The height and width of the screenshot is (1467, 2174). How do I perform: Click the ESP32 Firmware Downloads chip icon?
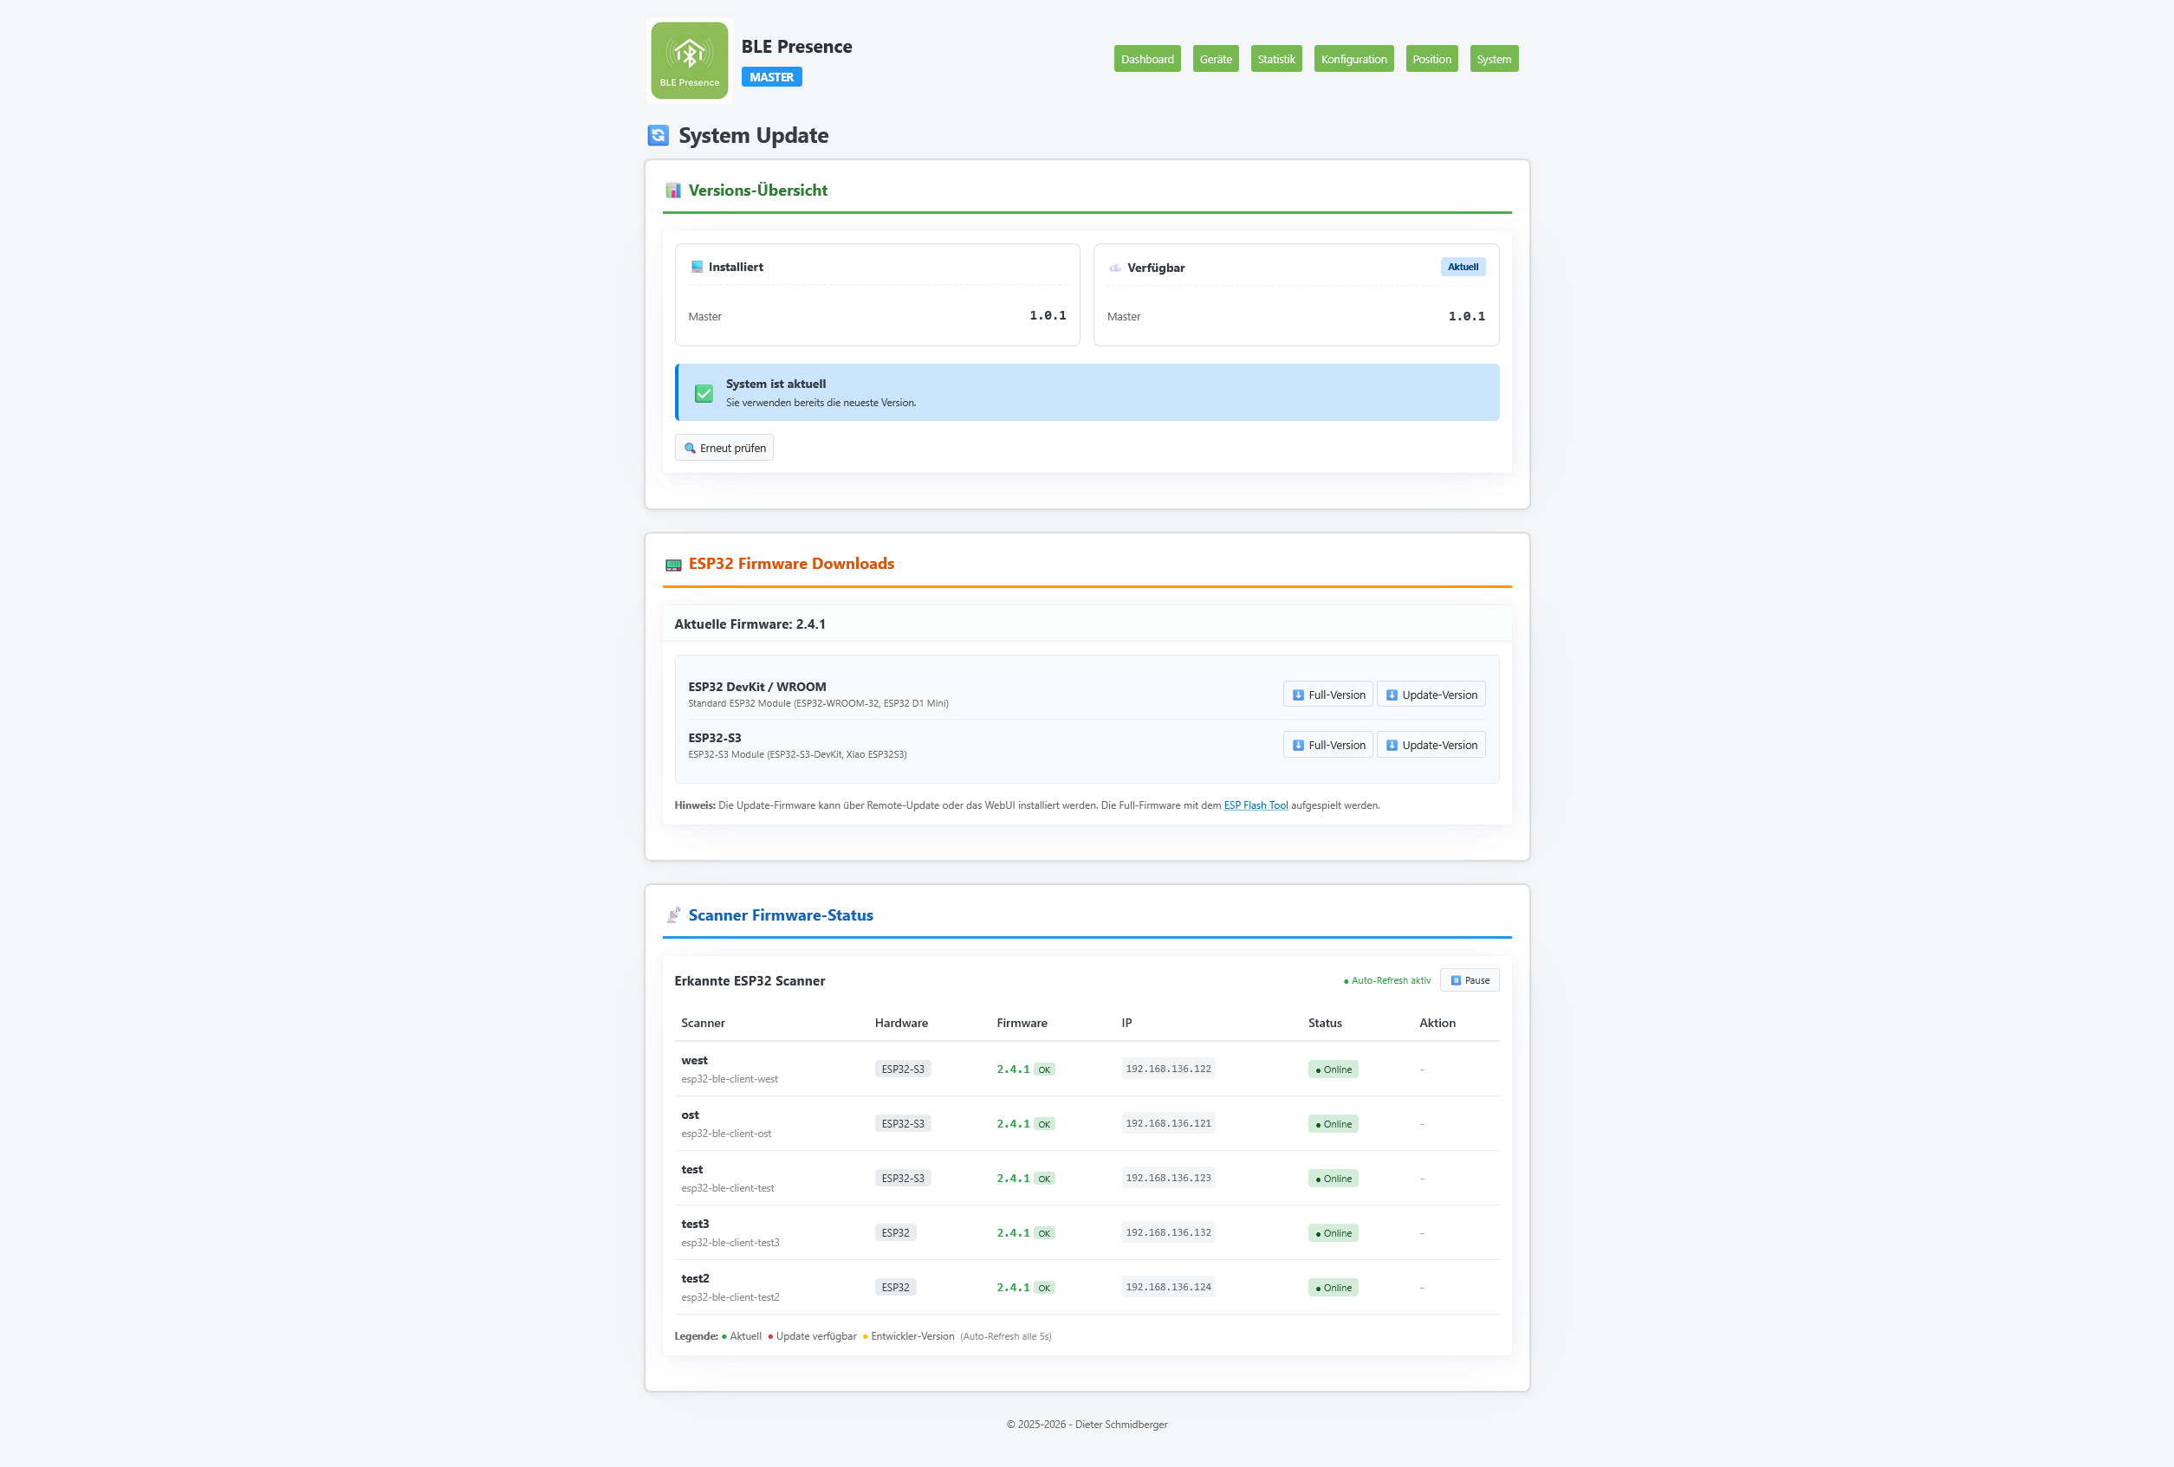coord(672,565)
